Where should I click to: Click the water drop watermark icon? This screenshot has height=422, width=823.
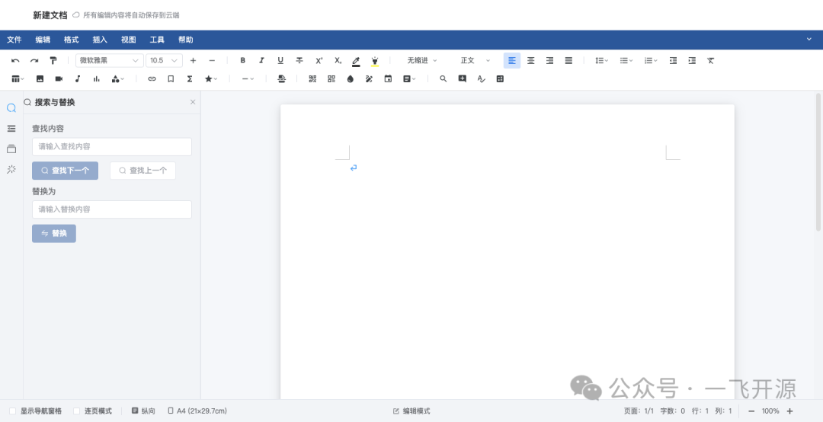click(x=350, y=79)
